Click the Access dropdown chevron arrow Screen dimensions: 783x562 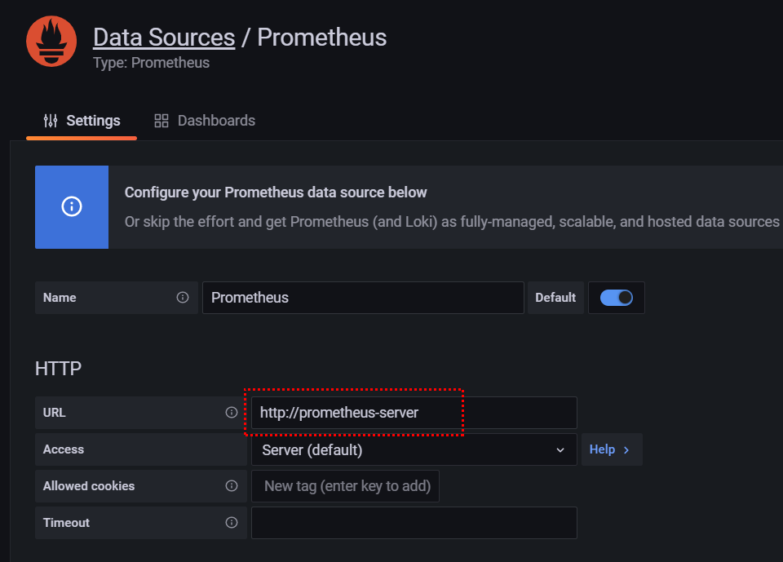(560, 449)
